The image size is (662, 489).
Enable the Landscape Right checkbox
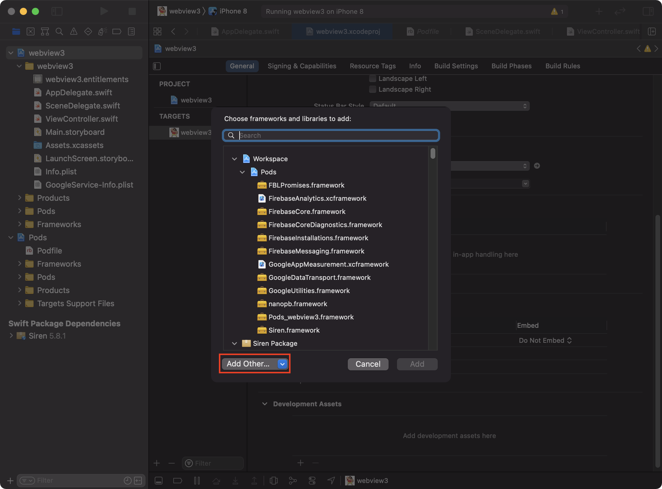[373, 89]
